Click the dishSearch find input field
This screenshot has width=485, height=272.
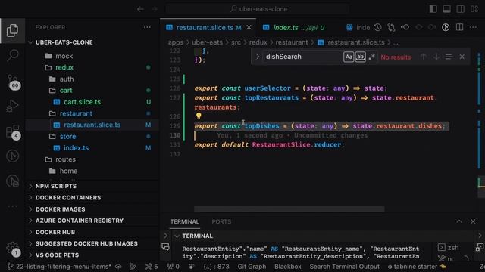click(302, 57)
